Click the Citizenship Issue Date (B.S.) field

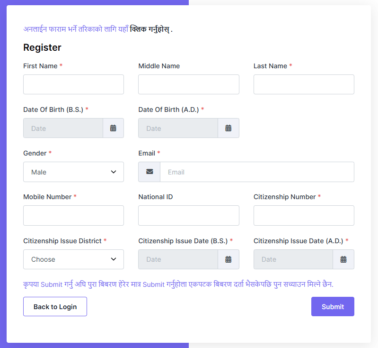pos(178,259)
